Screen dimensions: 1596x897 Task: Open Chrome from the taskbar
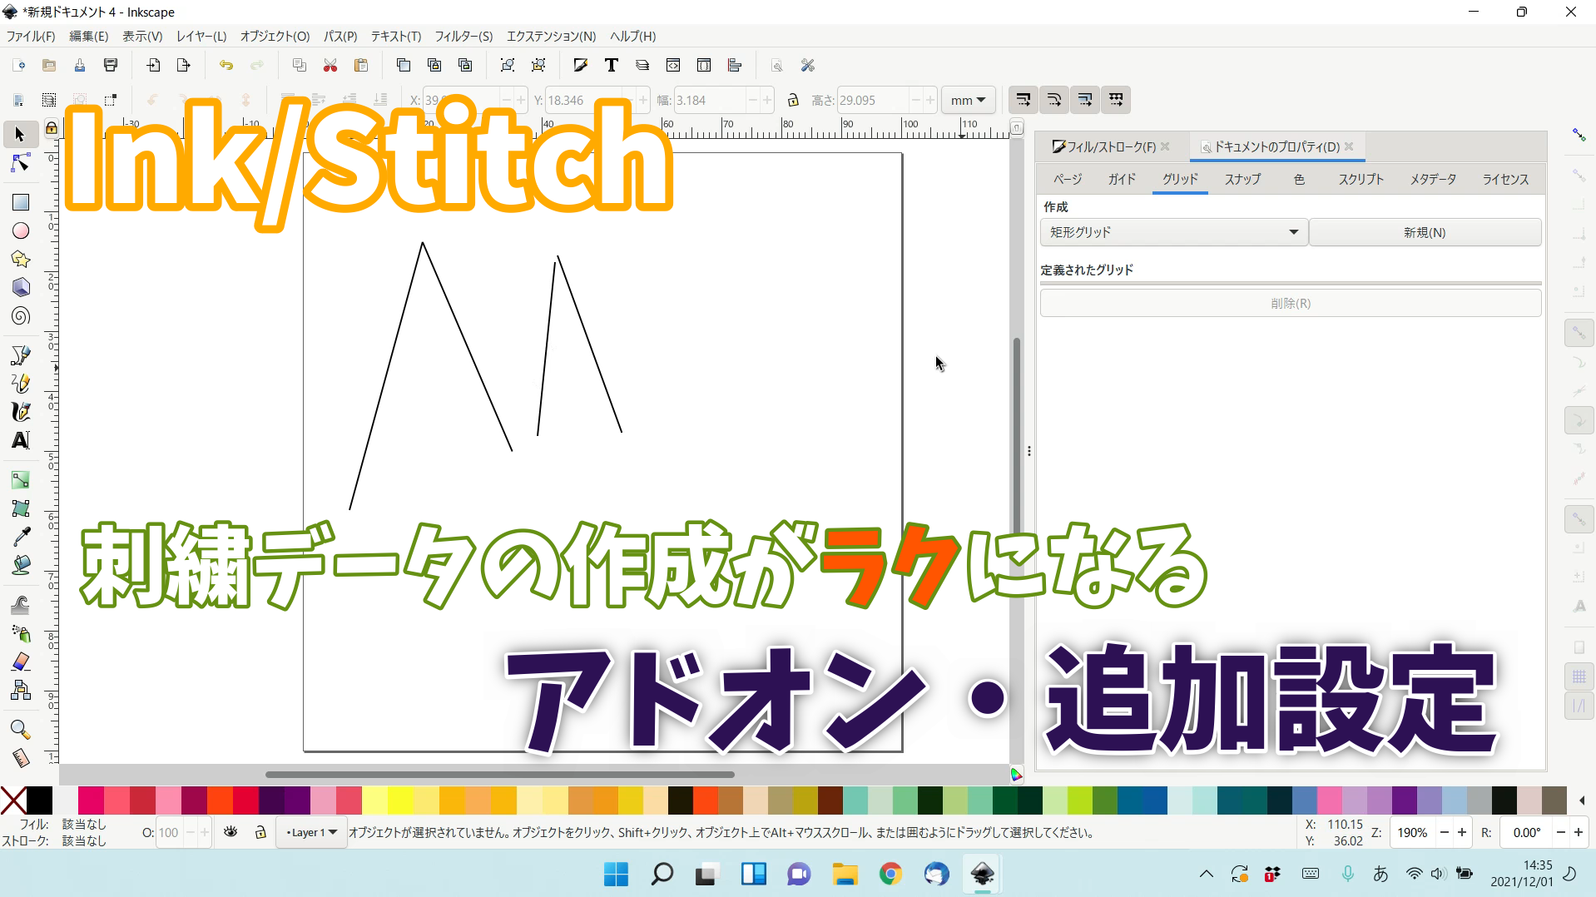coord(890,874)
